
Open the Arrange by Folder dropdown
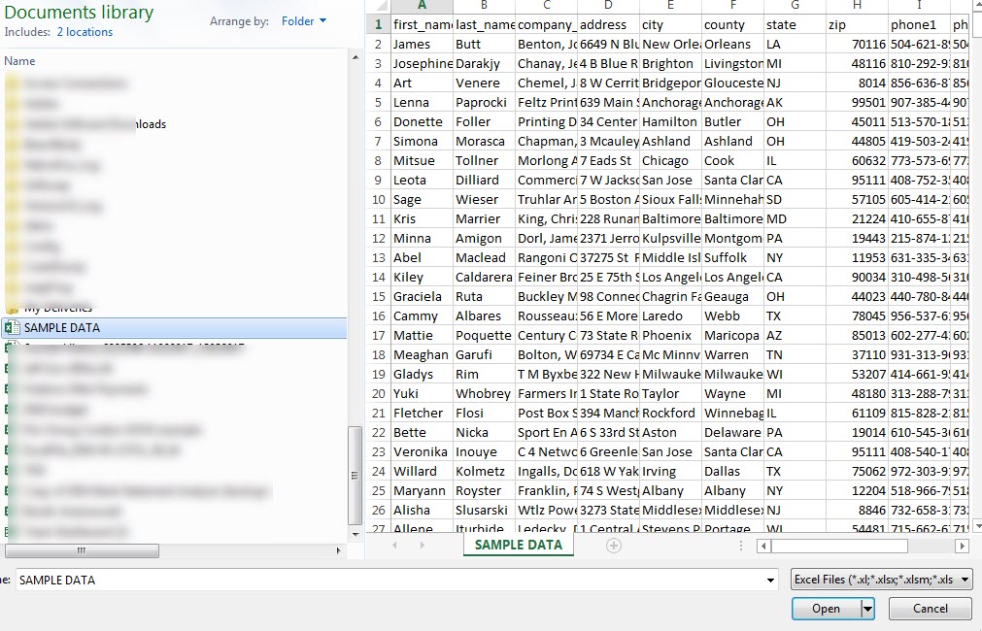(x=304, y=21)
